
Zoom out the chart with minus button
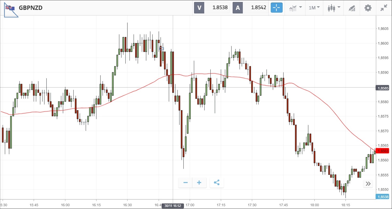185,183
